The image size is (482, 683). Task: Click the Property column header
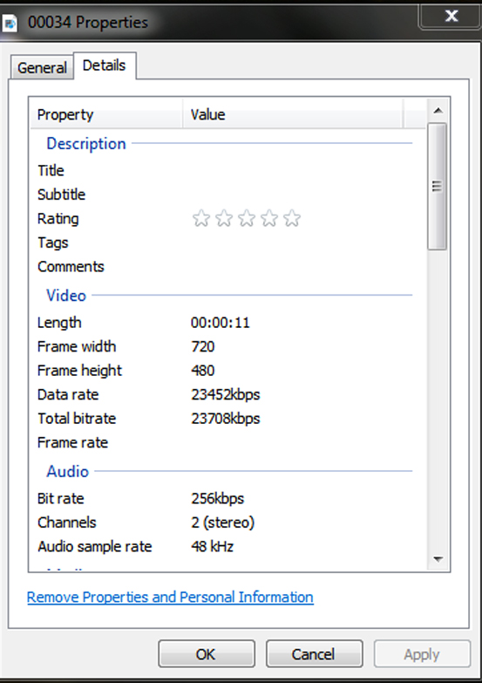pyautogui.click(x=106, y=114)
